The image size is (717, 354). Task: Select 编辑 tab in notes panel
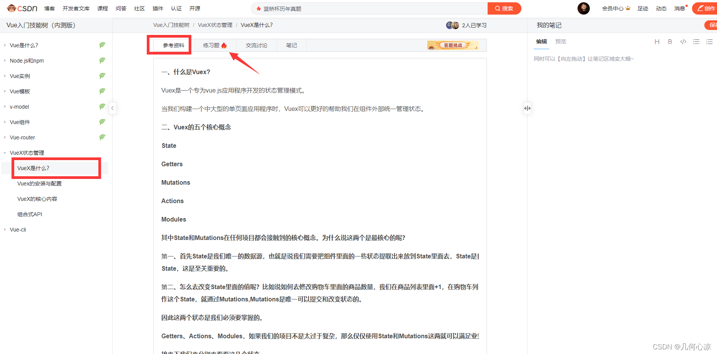pyautogui.click(x=541, y=41)
